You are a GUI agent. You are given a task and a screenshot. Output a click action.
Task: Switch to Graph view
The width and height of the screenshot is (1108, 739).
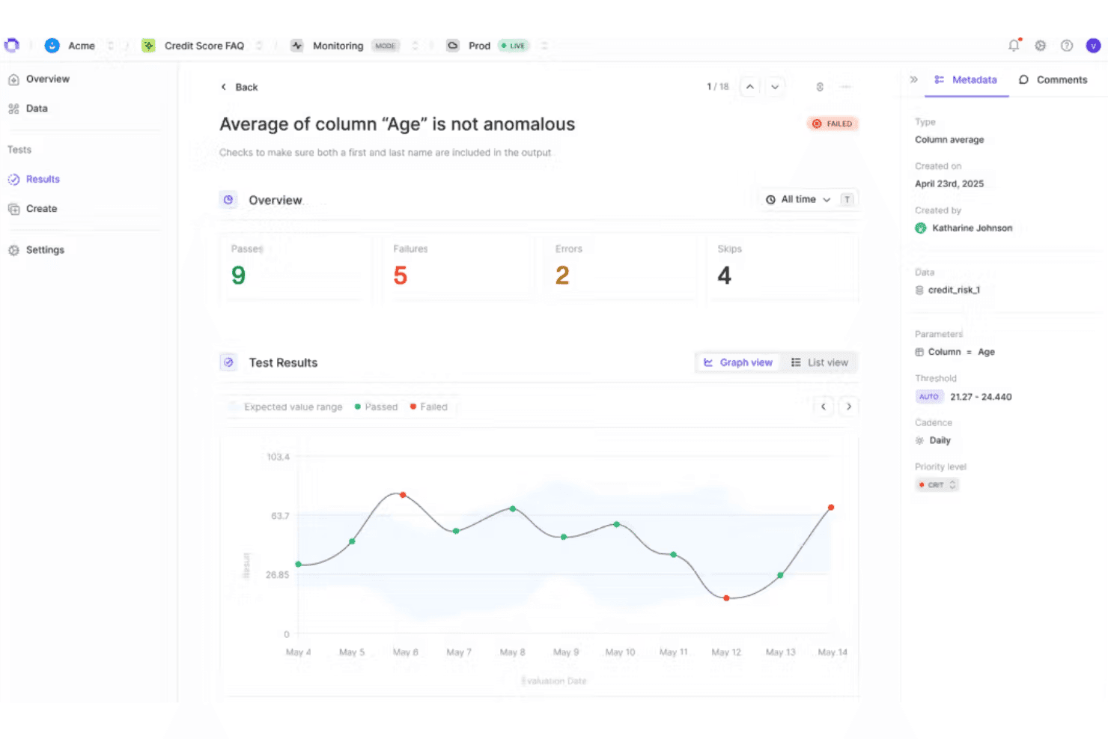(738, 362)
